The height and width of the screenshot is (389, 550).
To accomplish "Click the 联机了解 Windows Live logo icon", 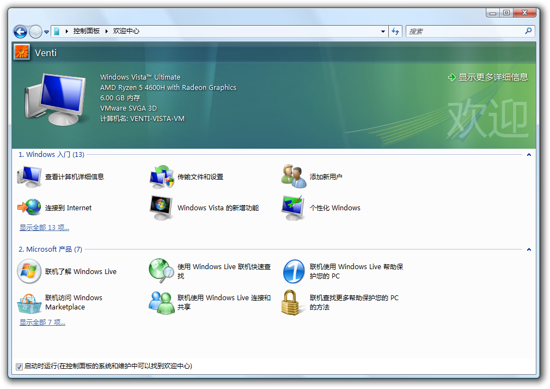I will (x=29, y=271).
